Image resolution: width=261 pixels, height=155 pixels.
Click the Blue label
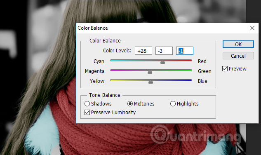pos(202,81)
